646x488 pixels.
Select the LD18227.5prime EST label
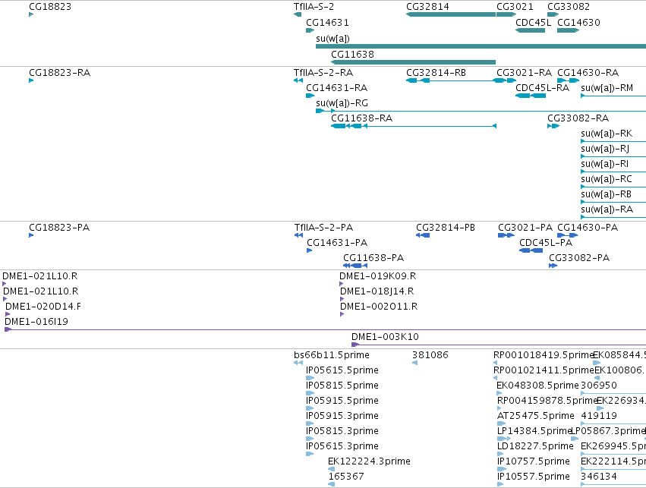tap(535, 446)
